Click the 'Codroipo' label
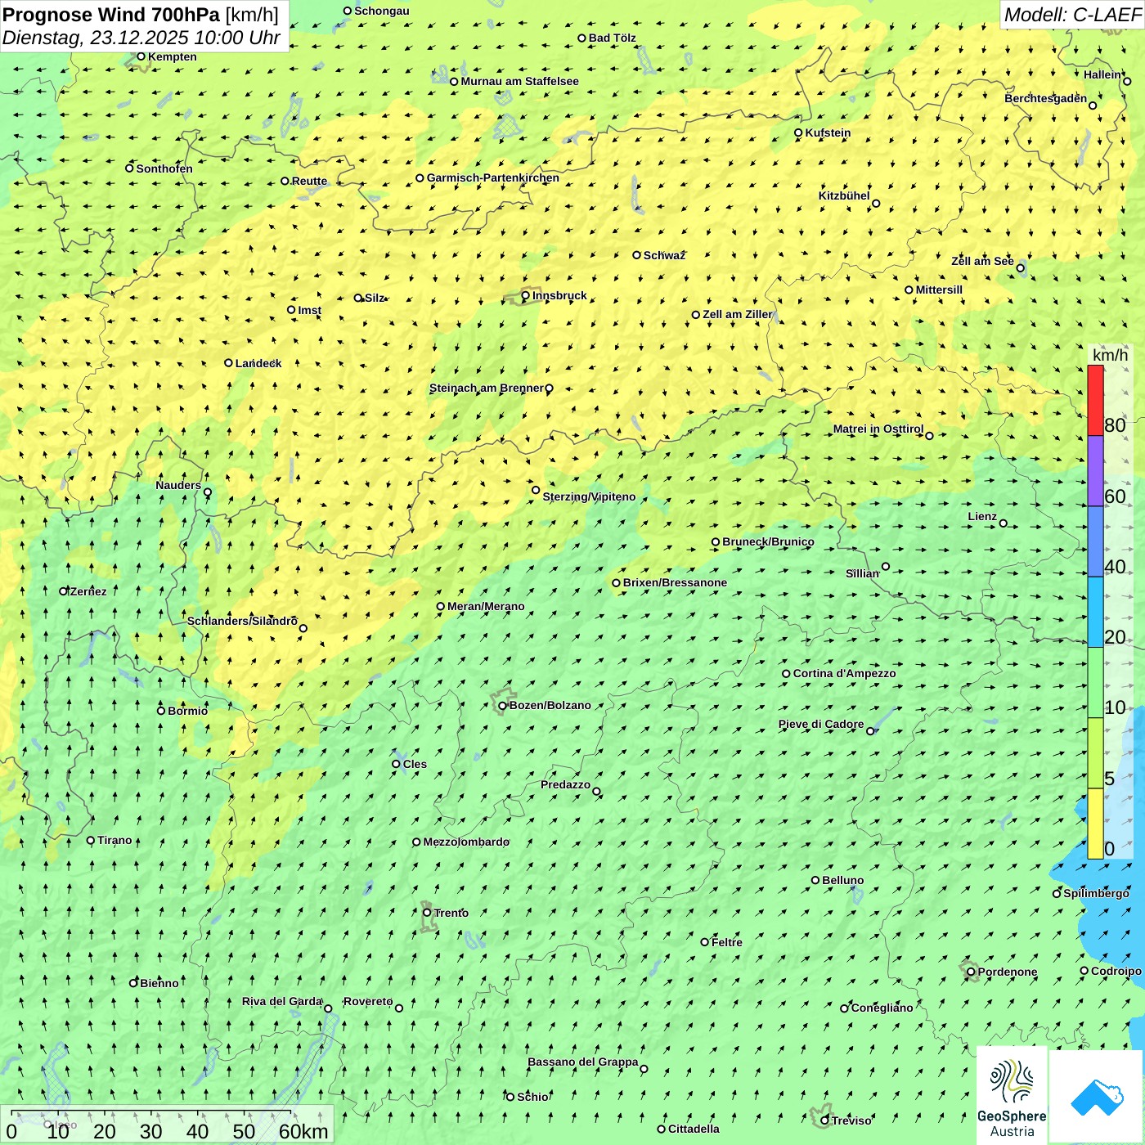The height and width of the screenshot is (1145, 1145). point(1116,971)
